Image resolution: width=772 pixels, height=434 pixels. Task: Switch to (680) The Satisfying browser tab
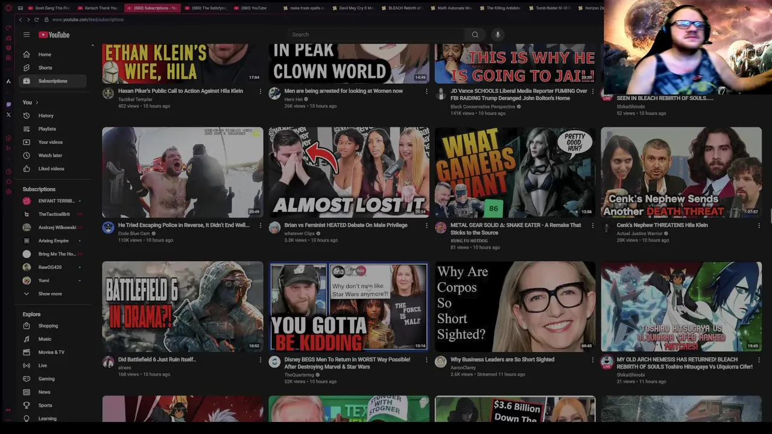(x=206, y=8)
